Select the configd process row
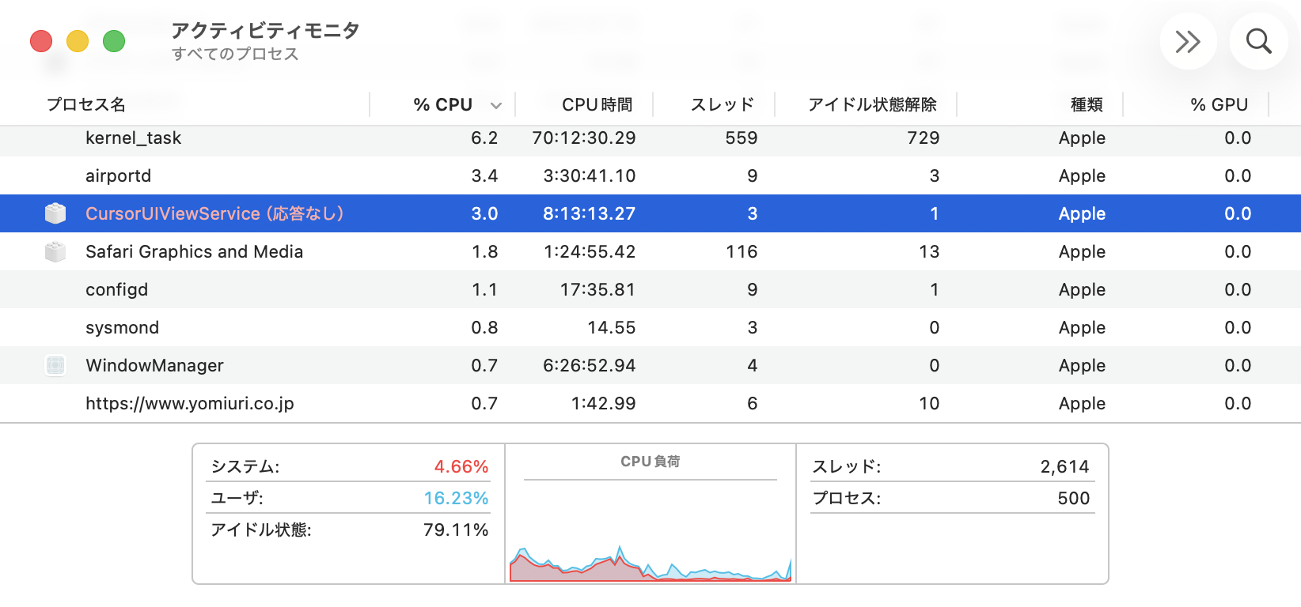Image resolution: width=1301 pixels, height=607 pixels. [x=650, y=289]
